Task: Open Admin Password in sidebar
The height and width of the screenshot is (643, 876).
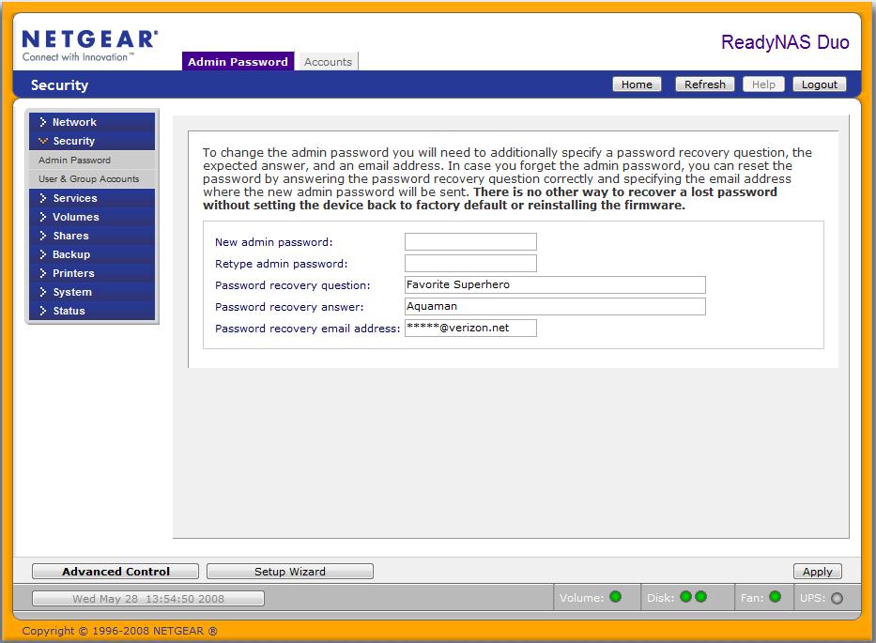Action: (92, 160)
